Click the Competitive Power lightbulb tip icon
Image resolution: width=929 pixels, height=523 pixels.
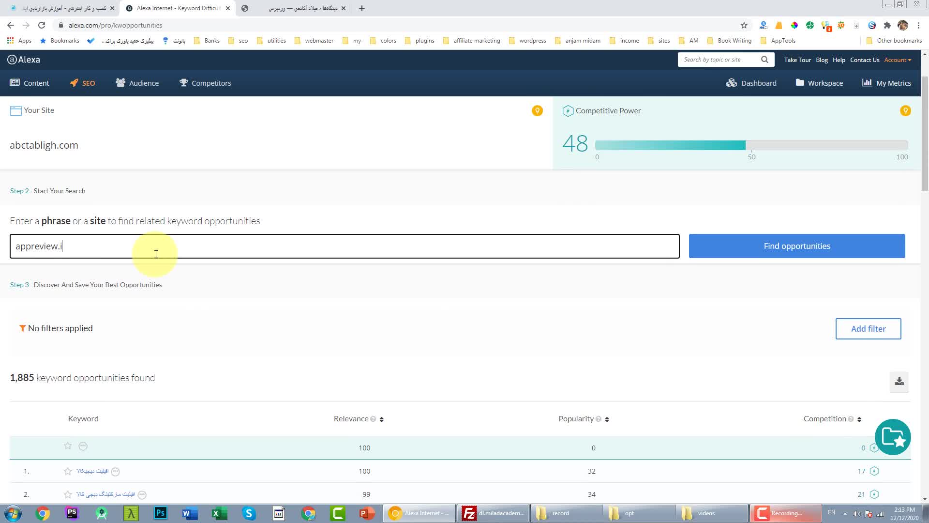[x=905, y=111]
